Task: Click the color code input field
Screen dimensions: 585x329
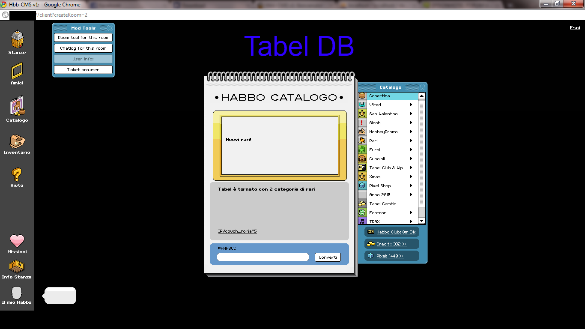Action: 263,257
